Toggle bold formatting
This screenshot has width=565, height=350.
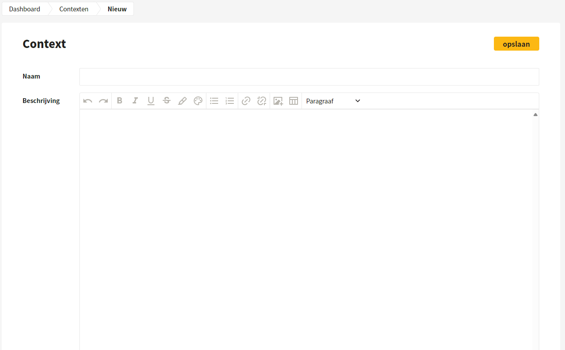[x=120, y=101]
